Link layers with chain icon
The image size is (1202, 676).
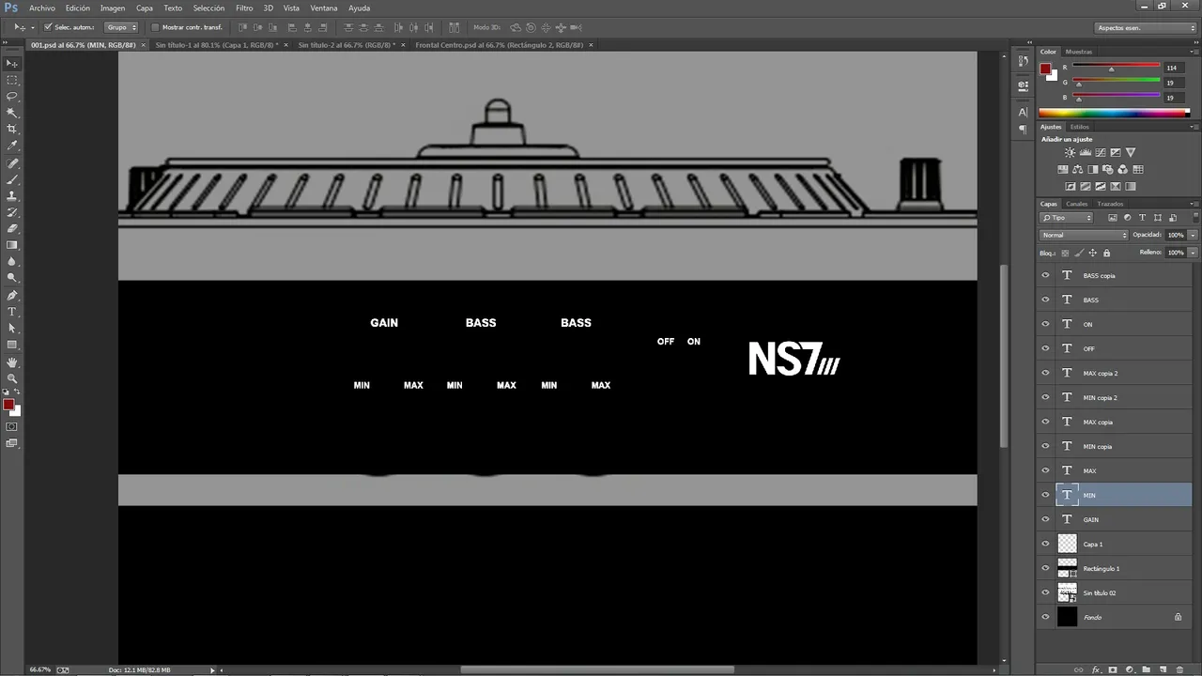[x=1079, y=669]
